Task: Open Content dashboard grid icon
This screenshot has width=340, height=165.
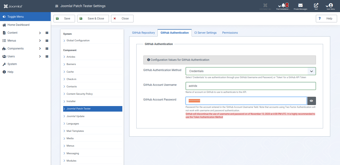Action: tap(47, 33)
